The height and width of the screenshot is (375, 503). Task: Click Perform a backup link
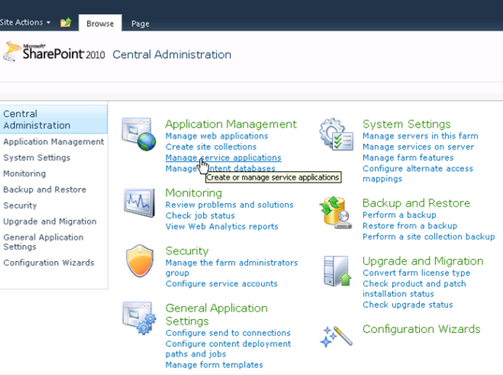399,215
